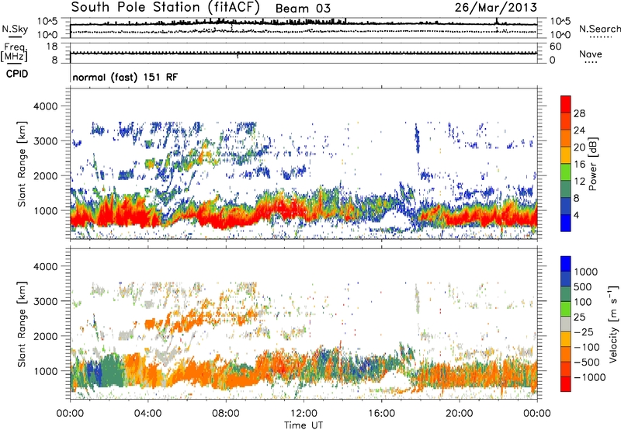
Task: Select the "60" Nave axis tick label
Action: point(555,47)
